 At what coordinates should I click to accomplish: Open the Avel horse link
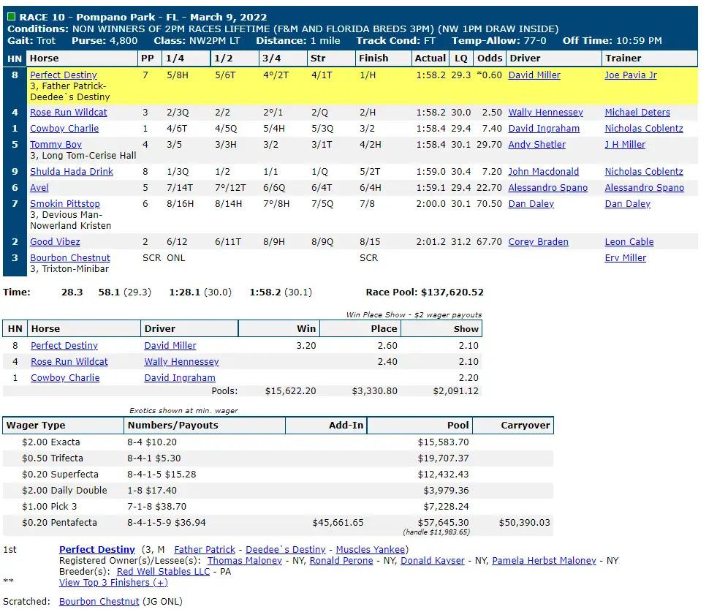[39, 187]
